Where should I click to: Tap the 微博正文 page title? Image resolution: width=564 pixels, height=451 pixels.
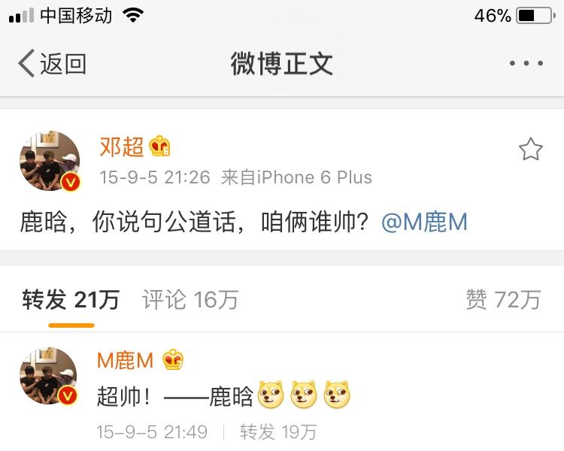coord(282,64)
